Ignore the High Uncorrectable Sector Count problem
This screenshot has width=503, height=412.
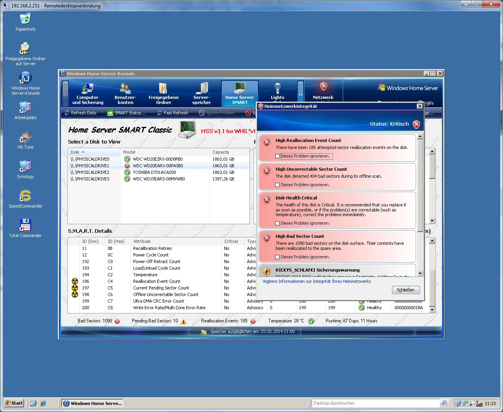pyautogui.click(x=277, y=185)
